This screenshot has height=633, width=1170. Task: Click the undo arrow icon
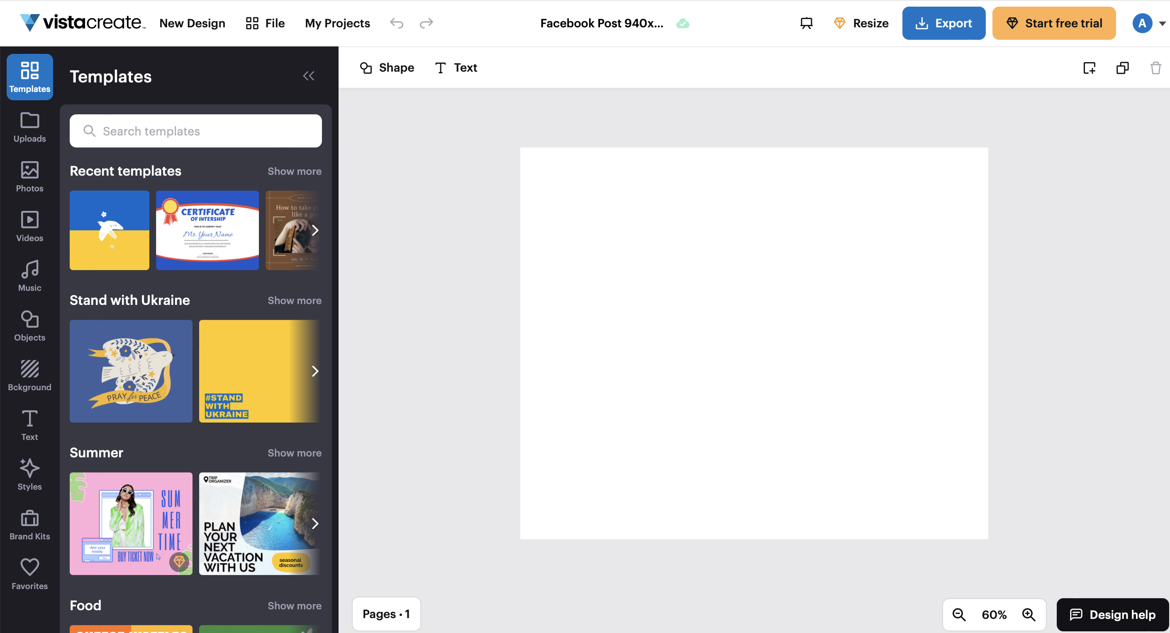click(x=397, y=23)
